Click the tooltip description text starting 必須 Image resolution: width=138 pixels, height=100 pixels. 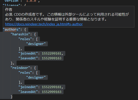pyautogui.click(x=67, y=17)
